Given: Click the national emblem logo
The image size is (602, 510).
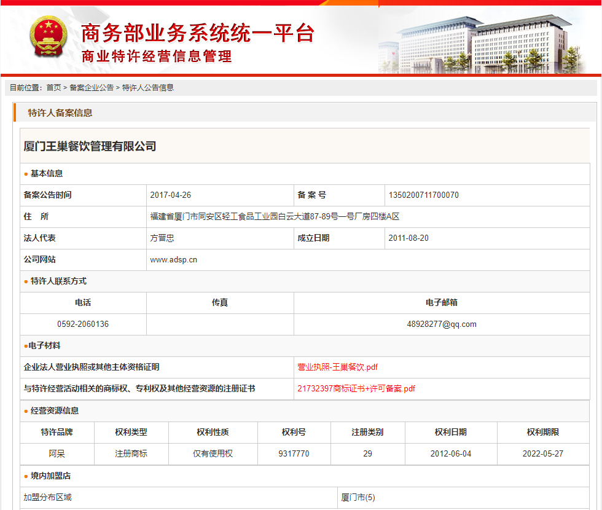Looking at the screenshot, I should coord(49,36).
